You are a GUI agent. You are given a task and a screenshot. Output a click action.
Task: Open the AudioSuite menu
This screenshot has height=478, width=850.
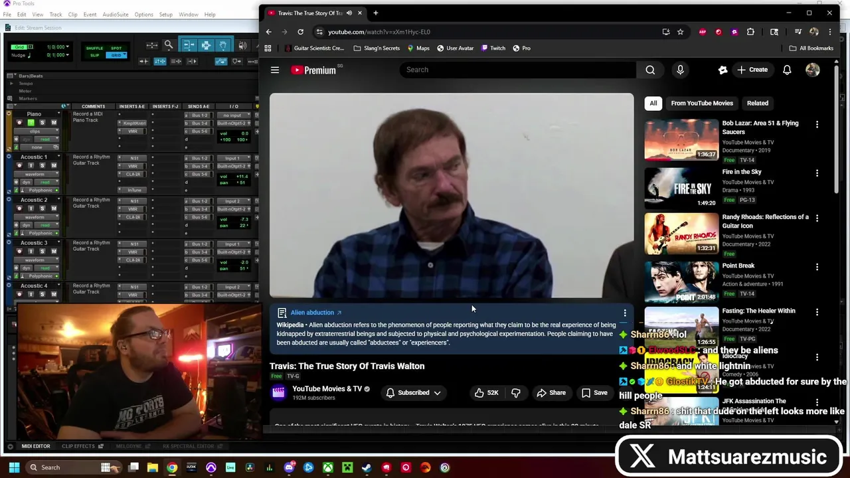pos(116,15)
